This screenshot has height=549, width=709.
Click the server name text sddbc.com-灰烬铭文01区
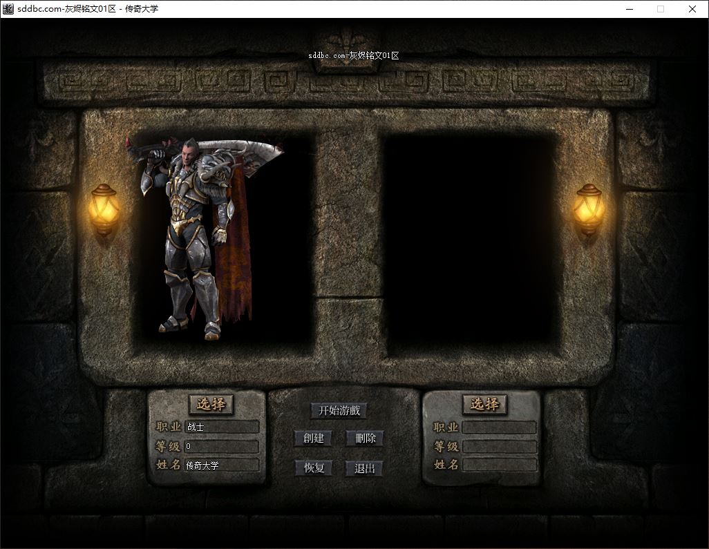354,55
